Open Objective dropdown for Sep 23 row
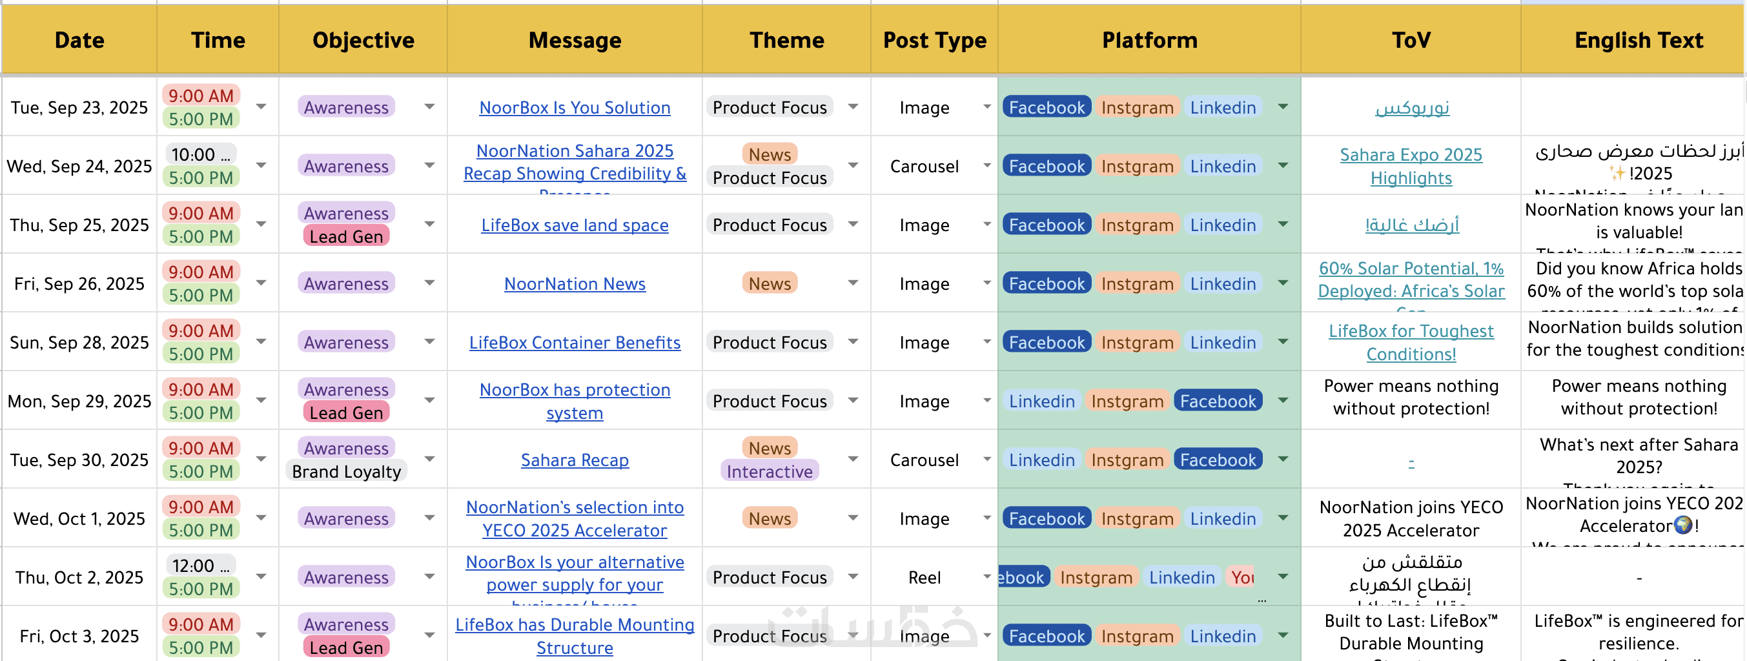Viewport: 1747px width, 661px height. click(429, 107)
